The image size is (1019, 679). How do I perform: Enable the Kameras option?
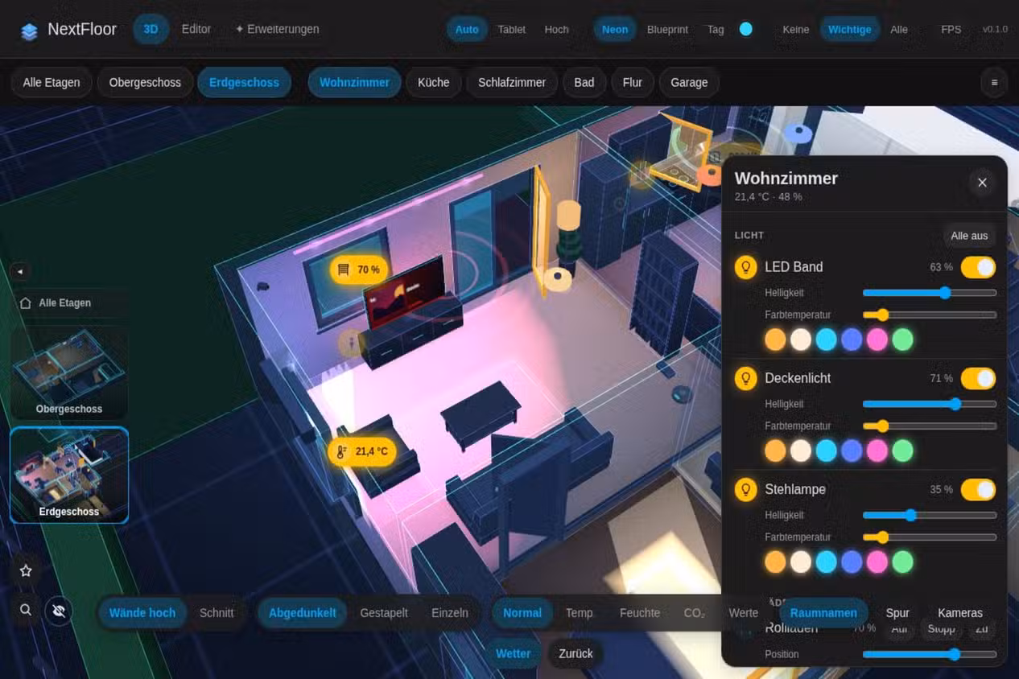960,613
